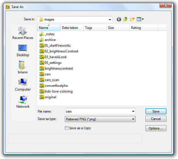
Task: Open Recent Places in the sidebar
Action: point(23,33)
